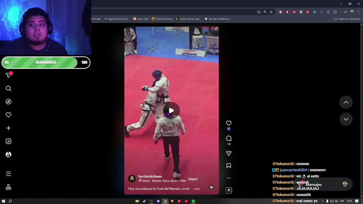Image resolution: width=363 pixels, height=204 pixels.
Task: Open the ABP extension icon
Action: (x=294, y=12)
